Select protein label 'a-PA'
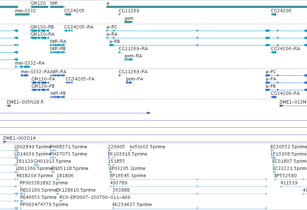The width and height of the screenshot is (307, 210). point(271,79)
